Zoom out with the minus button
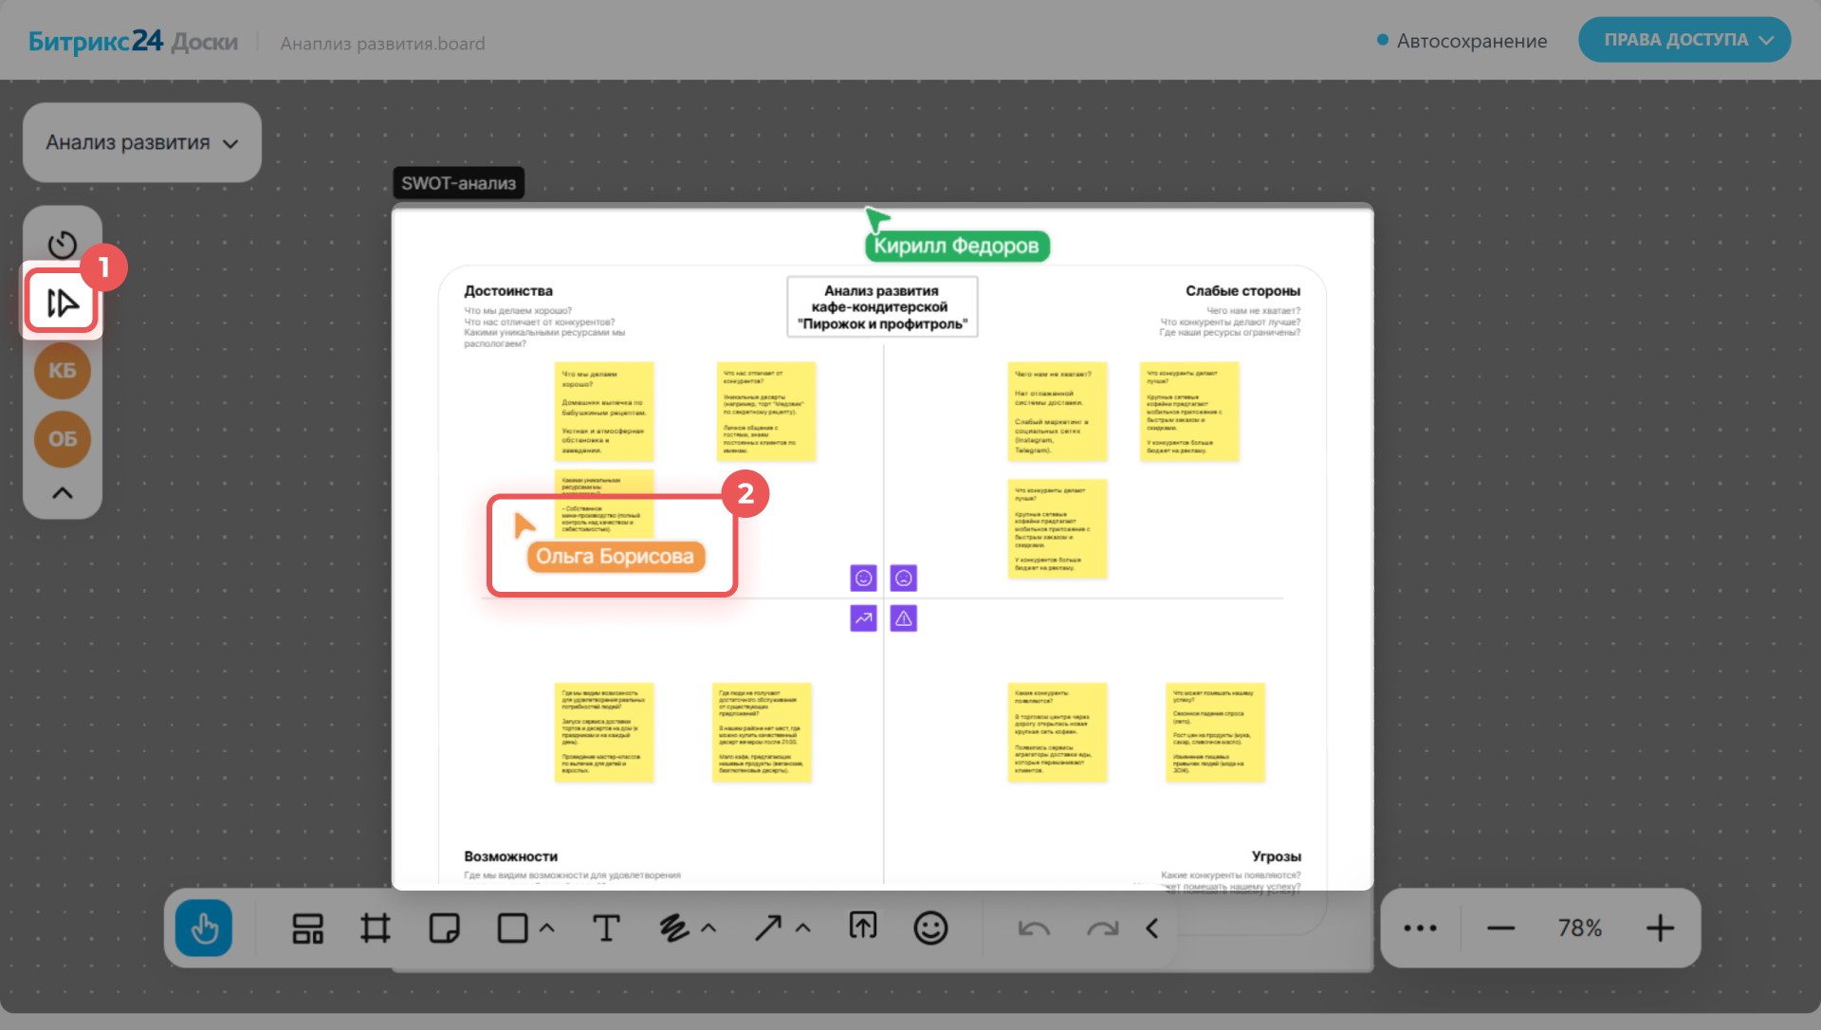 click(x=1500, y=928)
